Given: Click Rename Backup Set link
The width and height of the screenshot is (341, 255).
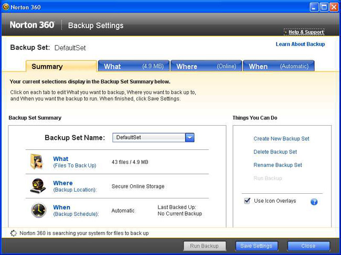Looking at the screenshot, I should (278, 165).
